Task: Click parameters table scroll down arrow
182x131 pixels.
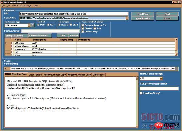Action: (176, 54)
